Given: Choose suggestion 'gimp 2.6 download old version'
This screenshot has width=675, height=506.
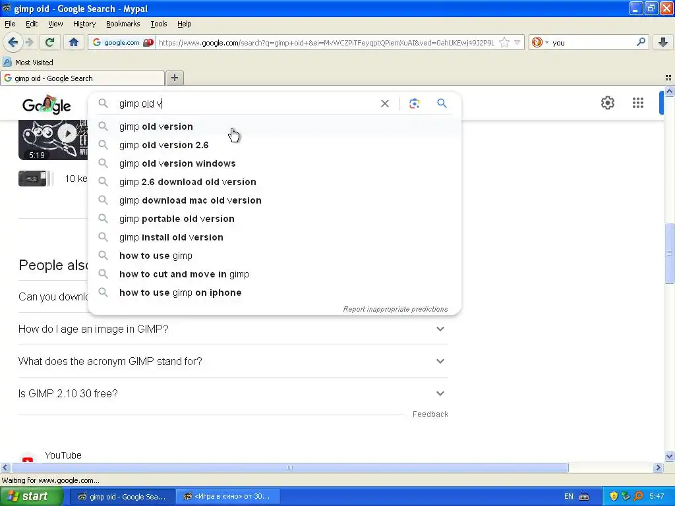Looking at the screenshot, I should click(x=274, y=182).
